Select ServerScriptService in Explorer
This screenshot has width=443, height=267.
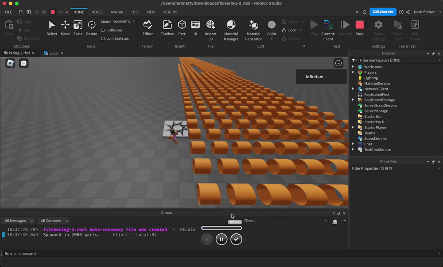tap(380, 106)
